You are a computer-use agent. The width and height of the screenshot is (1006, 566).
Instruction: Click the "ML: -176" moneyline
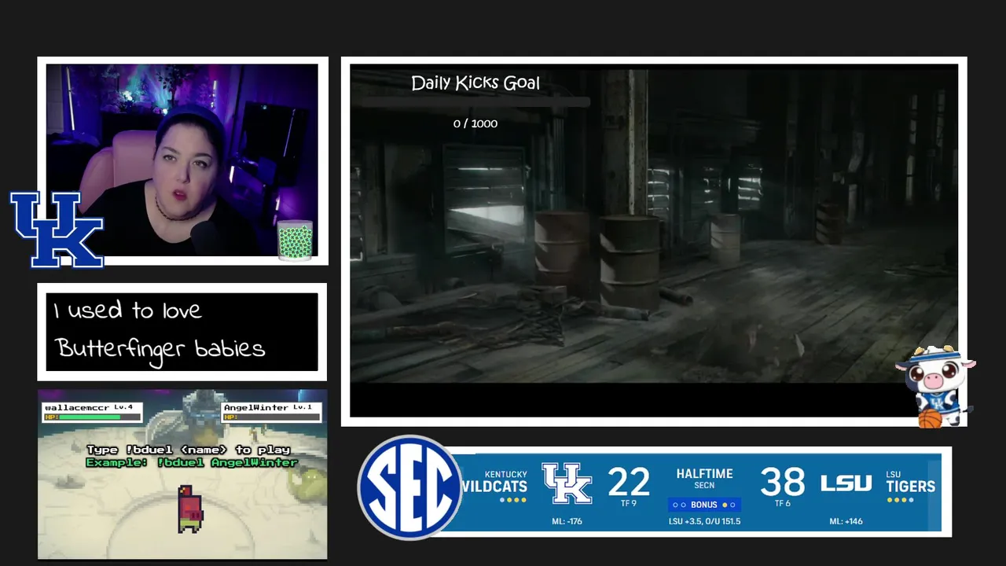(x=567, y=521)
